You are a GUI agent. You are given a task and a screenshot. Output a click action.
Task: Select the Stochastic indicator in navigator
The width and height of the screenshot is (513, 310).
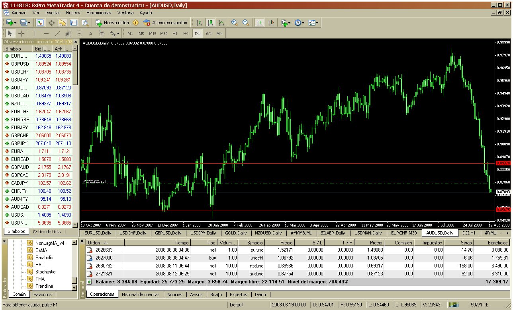(45, 272)
